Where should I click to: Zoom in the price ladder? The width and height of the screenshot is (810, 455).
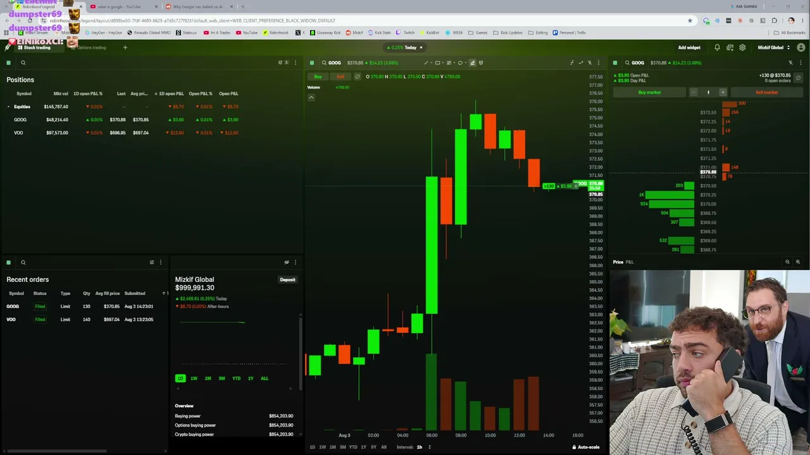click(x=798, y=262)
